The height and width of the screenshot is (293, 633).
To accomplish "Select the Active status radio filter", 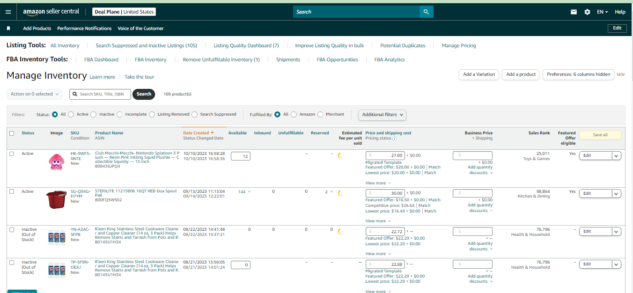I will click(71, 114).
